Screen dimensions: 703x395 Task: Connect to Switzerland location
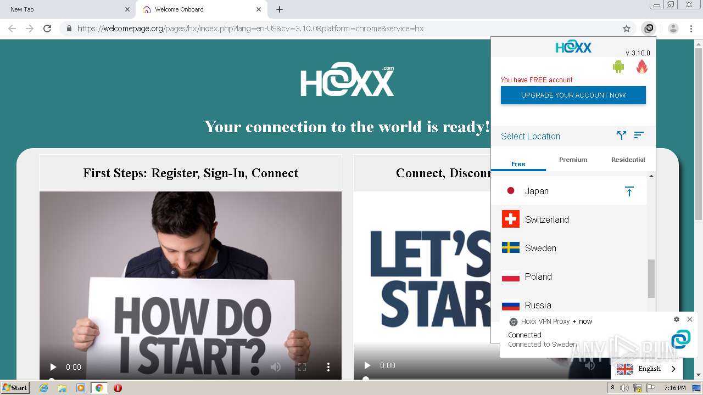(569, 219)
